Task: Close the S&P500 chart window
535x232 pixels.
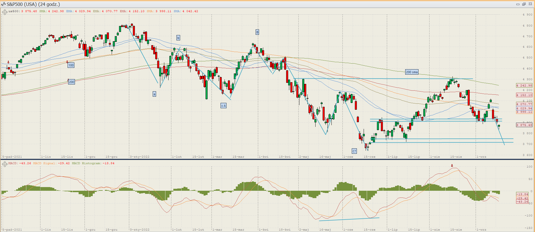Action: pyautogui.click(x=530, y=4)
